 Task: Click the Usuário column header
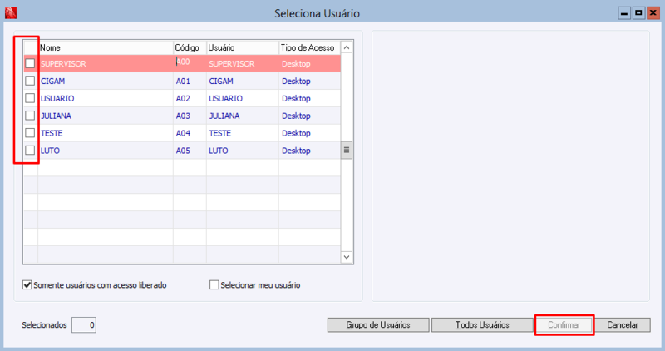coord(243,47)
